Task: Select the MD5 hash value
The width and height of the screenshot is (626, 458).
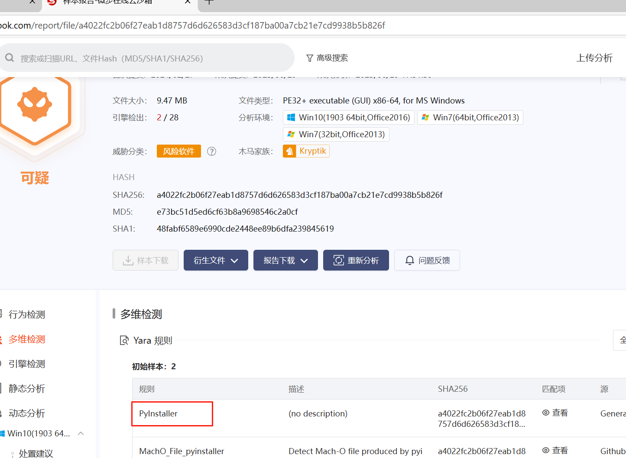Action: (x=227, y=212)
